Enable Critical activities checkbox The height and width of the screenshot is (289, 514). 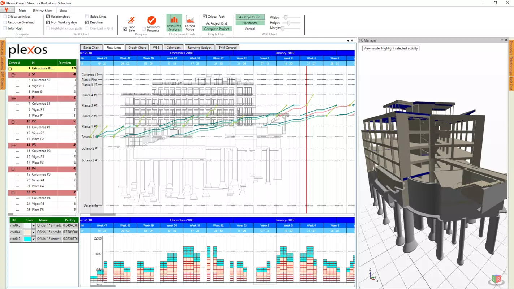coord(5,17)
